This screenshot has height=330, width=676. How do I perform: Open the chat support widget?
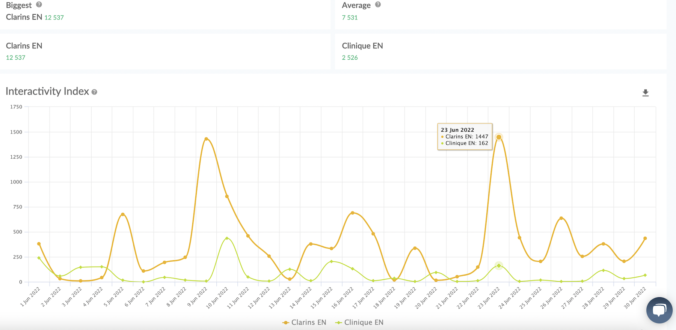pyautogui.click(x=659, y=310)
